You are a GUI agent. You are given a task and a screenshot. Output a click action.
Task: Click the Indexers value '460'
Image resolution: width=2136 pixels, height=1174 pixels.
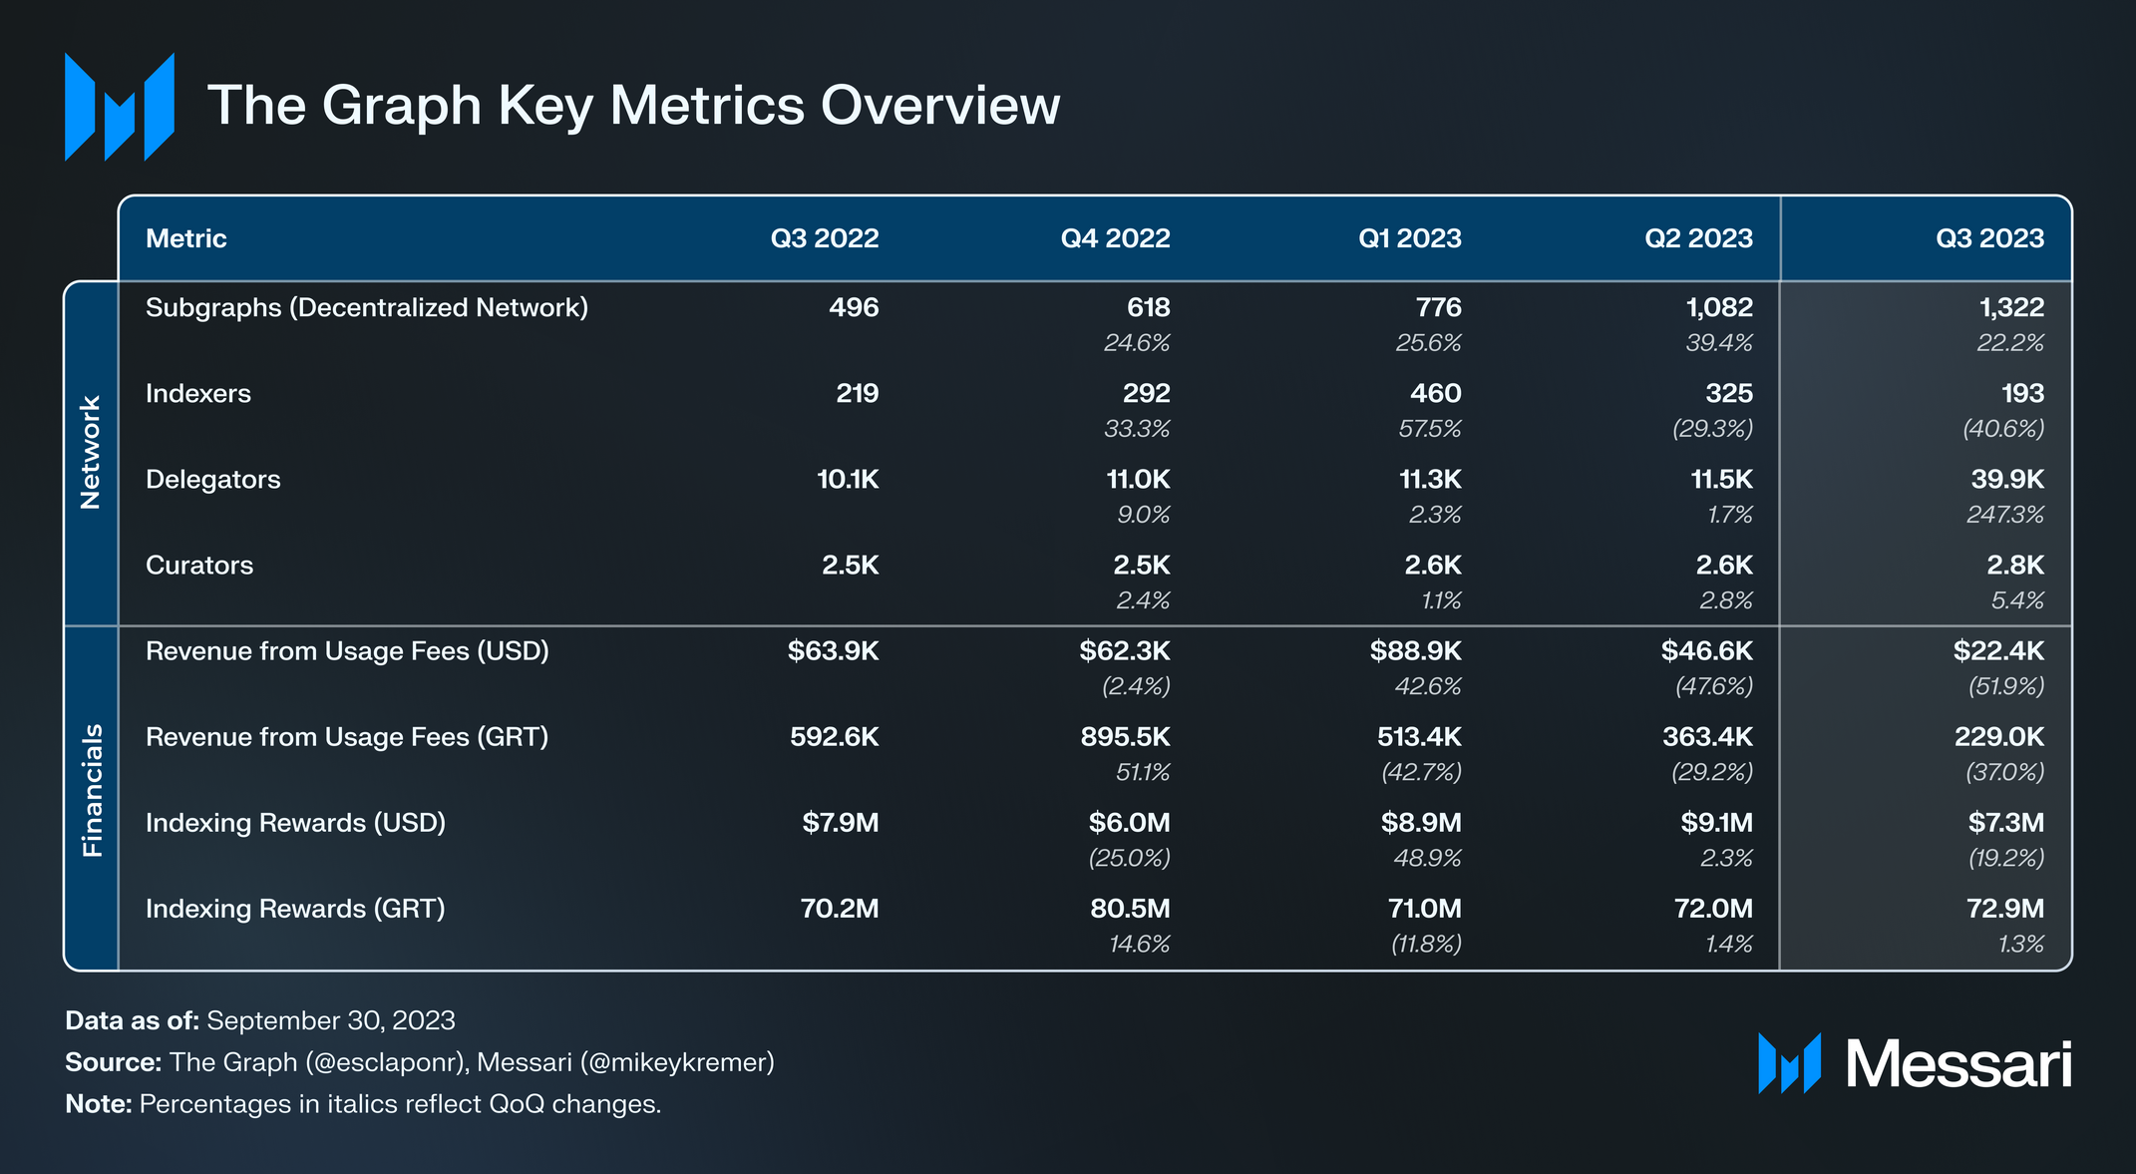pyautogui.click(x=1436, y=393)
